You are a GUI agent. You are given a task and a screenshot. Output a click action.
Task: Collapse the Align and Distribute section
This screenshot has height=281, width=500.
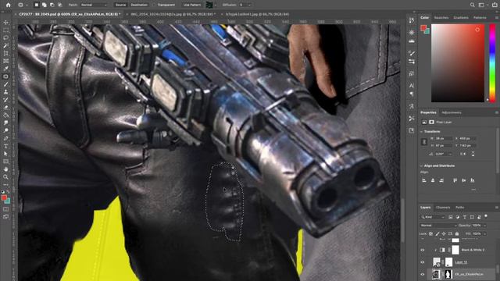422,165
